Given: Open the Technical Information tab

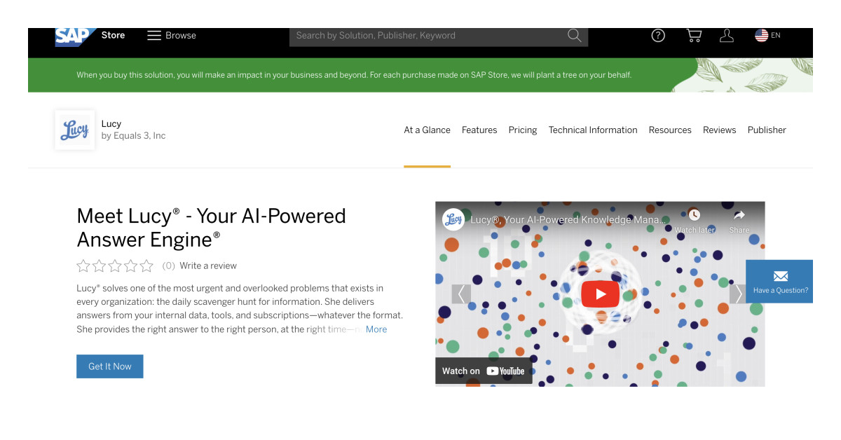Looking at the screenshot, I should (592, 130).
